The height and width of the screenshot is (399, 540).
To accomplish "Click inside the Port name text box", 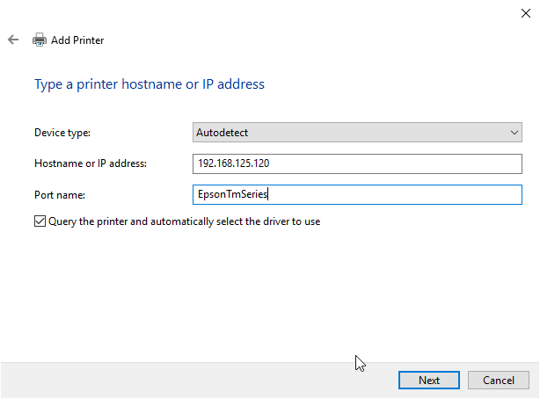I will [x=357, y=195].
